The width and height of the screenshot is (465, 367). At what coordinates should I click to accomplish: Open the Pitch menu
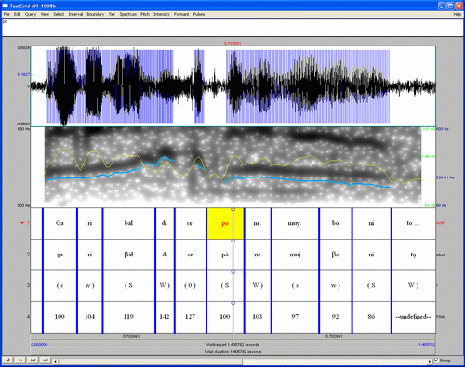[145, 14]
